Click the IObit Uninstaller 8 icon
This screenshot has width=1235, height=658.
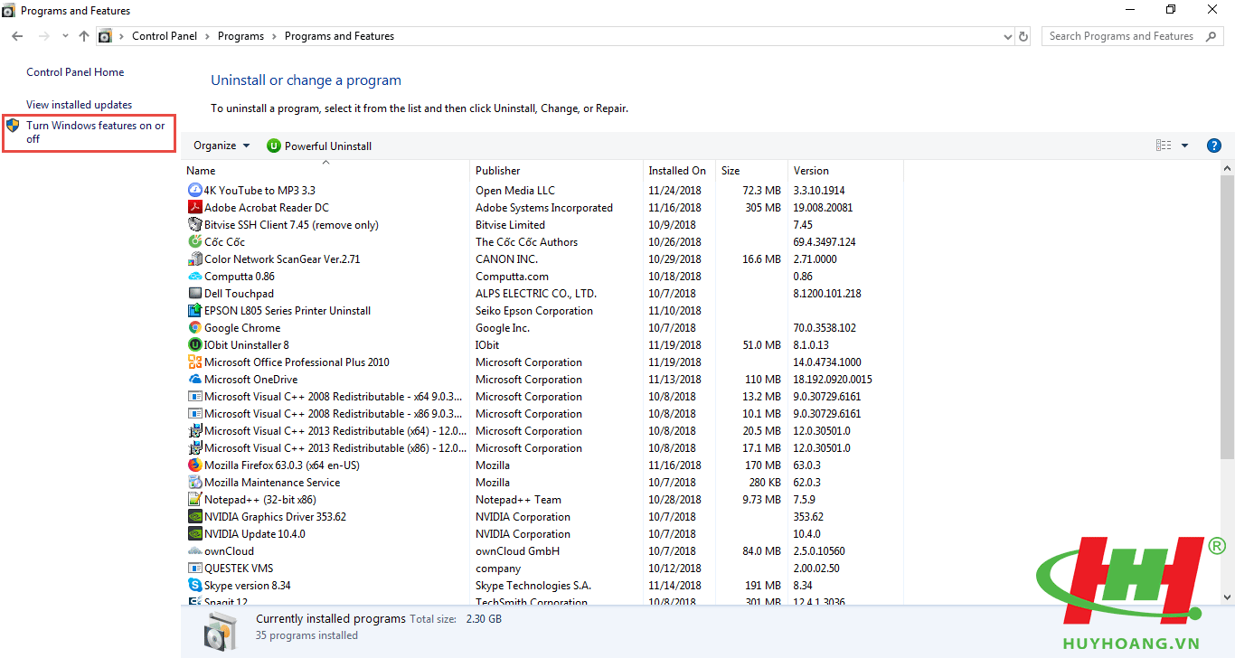click(x=194, y=344)
